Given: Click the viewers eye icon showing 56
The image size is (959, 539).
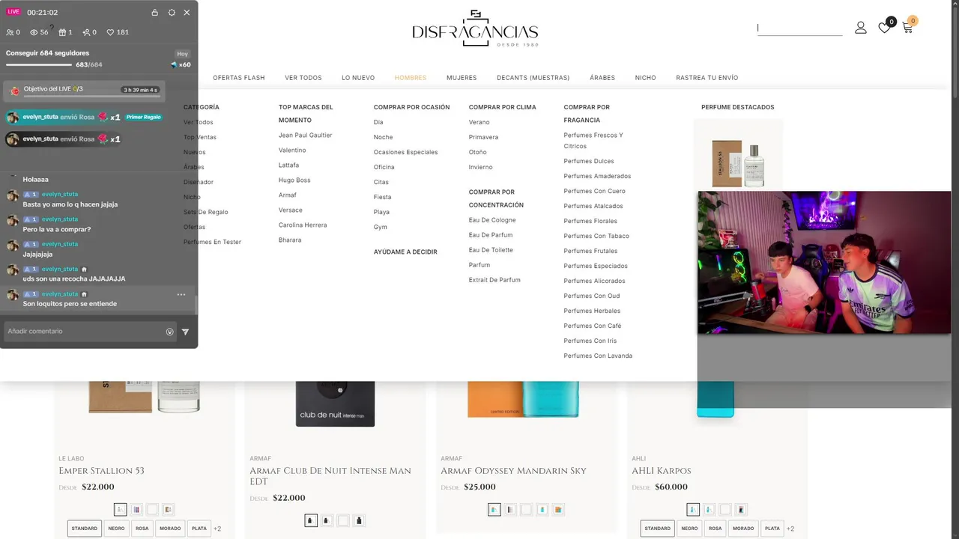Looking at the screenshot, I should [x=34, y=32].
